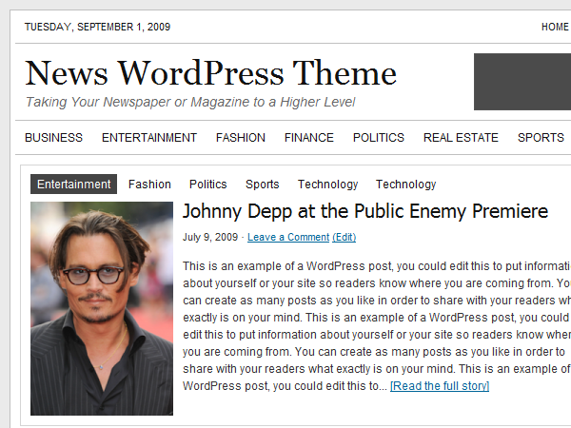Click the tagline Taking Your Newspaper or Magazine
This screenshot has height=428, width=571.
[190, 102]
